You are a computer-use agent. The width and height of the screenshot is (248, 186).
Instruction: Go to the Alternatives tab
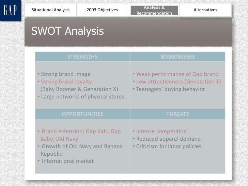205,10
